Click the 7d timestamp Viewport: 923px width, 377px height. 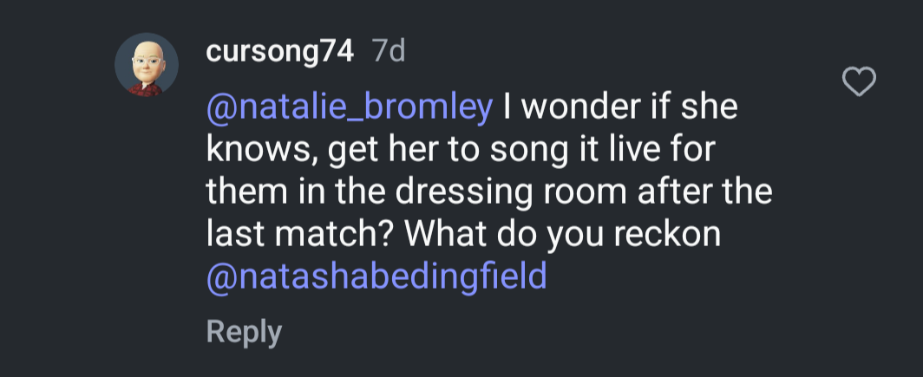pos(388,52)
